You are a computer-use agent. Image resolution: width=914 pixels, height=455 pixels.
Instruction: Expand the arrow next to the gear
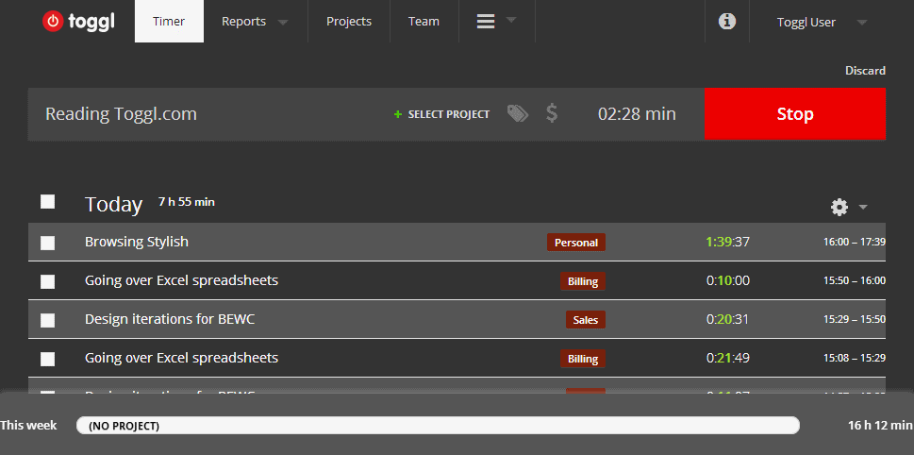[x=863, y=207]
